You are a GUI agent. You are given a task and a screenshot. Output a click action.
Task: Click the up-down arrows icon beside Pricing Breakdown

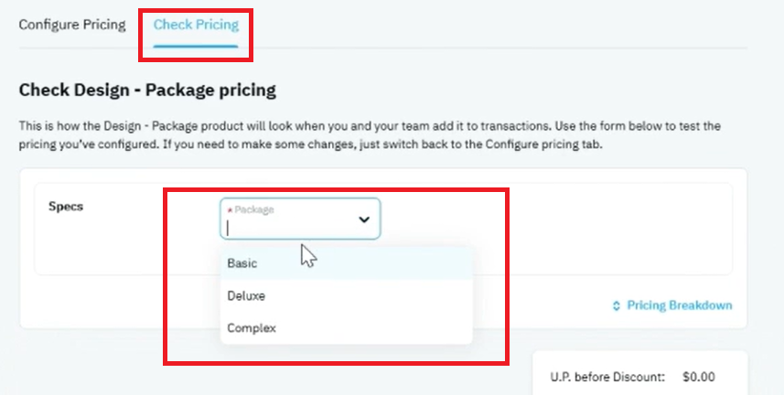click(x=617, y=305)
